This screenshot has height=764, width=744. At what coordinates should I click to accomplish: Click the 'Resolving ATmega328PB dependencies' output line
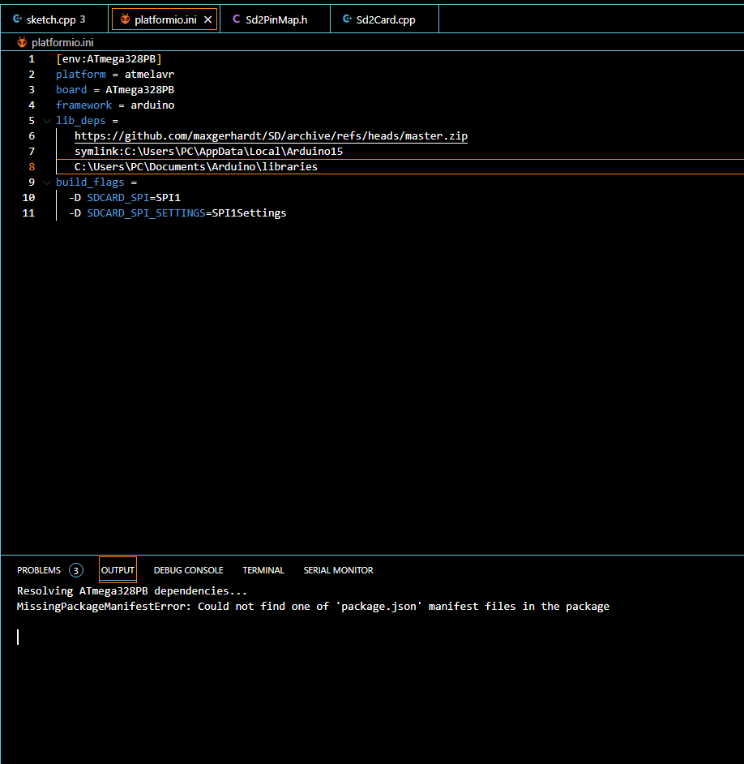click(x=132, y=591)
